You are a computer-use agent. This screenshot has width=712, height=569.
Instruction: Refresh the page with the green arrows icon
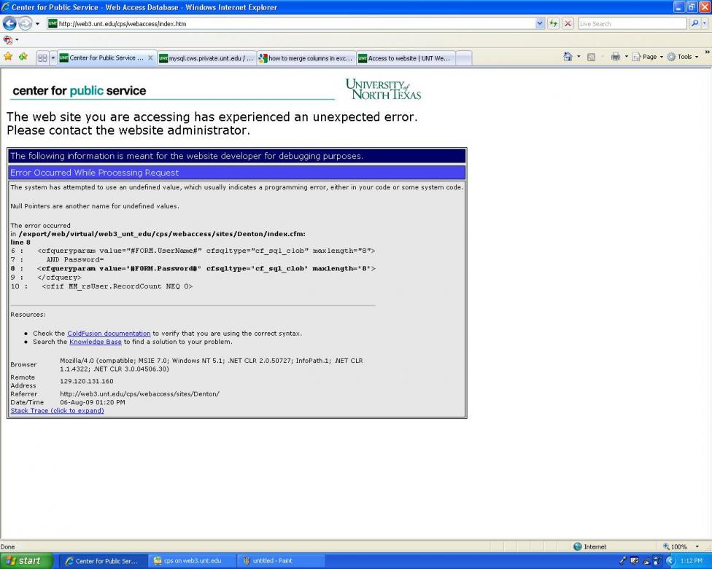553,23
